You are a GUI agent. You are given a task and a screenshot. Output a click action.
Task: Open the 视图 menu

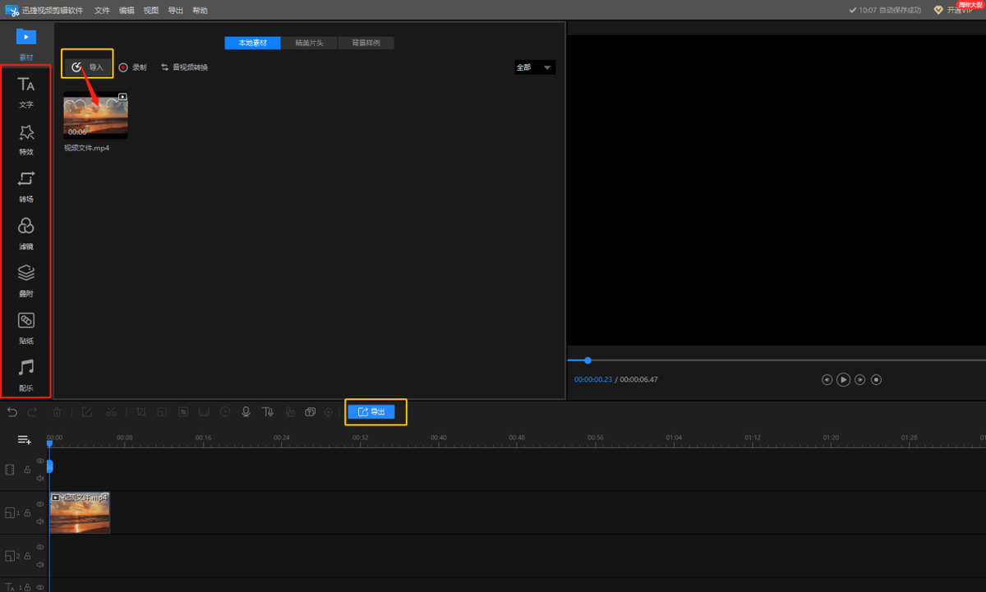(151, 11)
